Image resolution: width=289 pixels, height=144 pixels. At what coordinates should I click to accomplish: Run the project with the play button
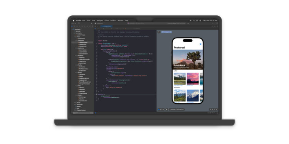pos(91,23)
